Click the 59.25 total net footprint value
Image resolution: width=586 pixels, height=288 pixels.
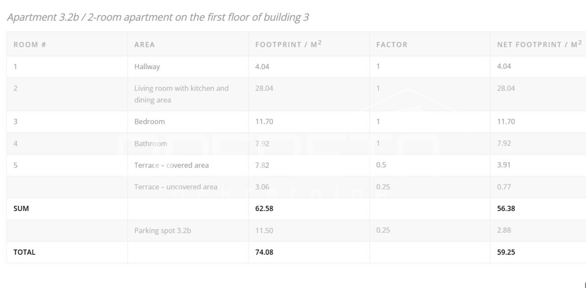click(506, 252)
